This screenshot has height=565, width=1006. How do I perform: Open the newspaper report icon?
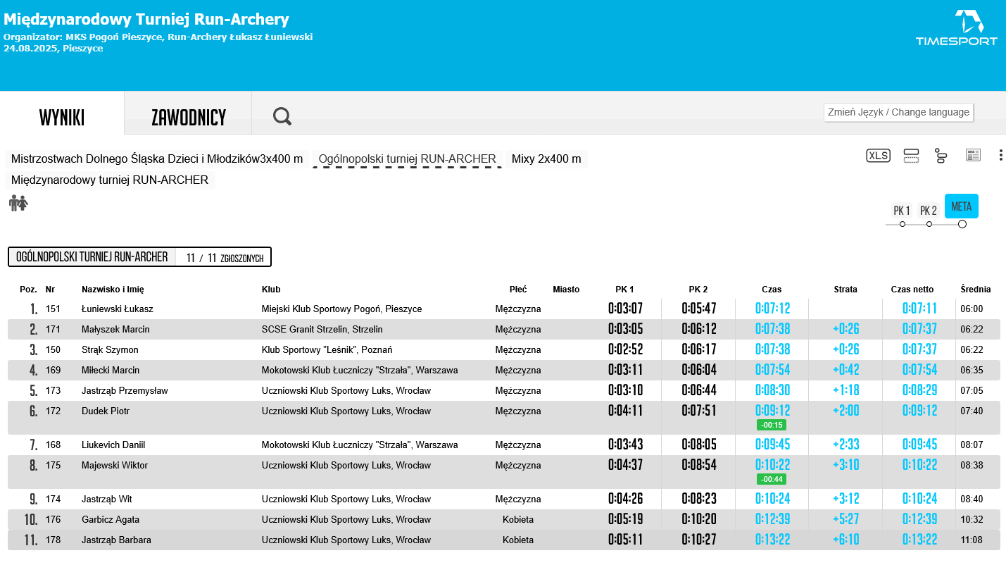click(x=973, y=156)
